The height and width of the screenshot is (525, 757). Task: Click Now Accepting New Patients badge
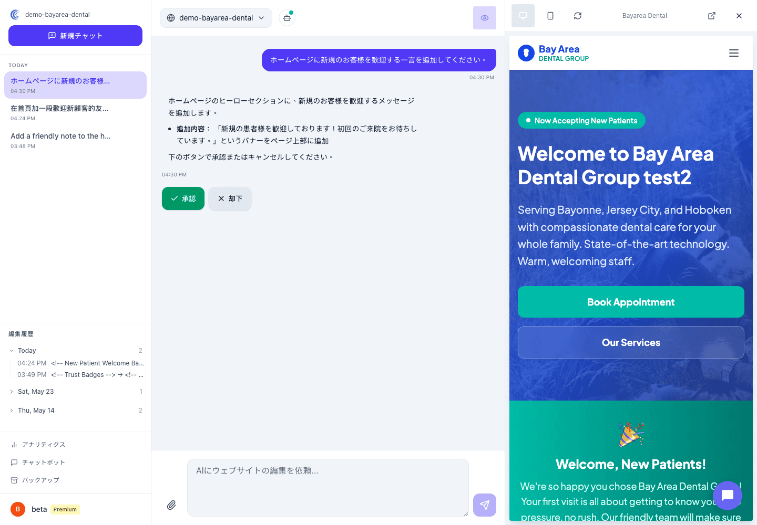pos(581,120)
